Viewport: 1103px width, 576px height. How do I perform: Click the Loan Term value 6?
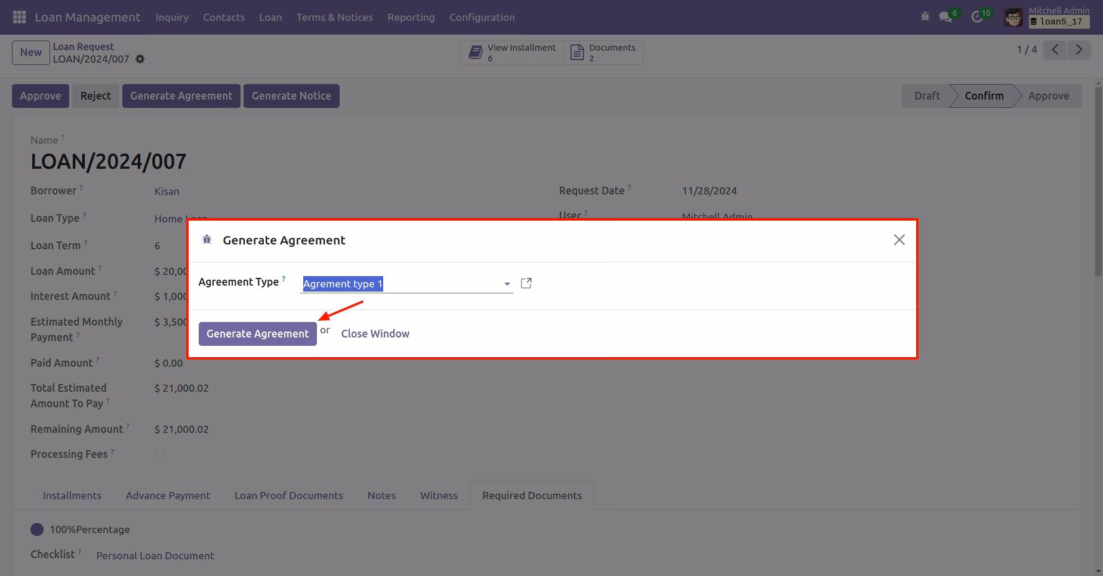[157, 246]
